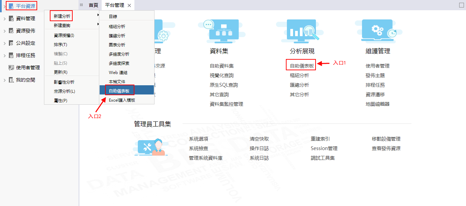Screen dimensions: 466x206
Task: Choose 多維度分析 from the submenu
Action: (x=119, y=54)
